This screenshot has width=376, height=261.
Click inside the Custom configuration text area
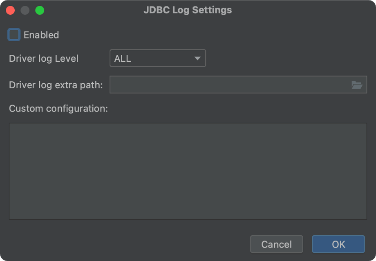coord(188,171)
